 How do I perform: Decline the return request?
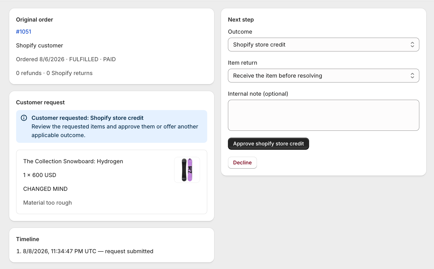(x=242, y=163)
